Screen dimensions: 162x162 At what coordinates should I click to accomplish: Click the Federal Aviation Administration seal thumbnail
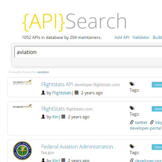coord(22,151)
